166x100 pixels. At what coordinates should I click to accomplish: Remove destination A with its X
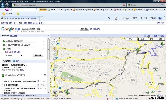tap(44, 41)
